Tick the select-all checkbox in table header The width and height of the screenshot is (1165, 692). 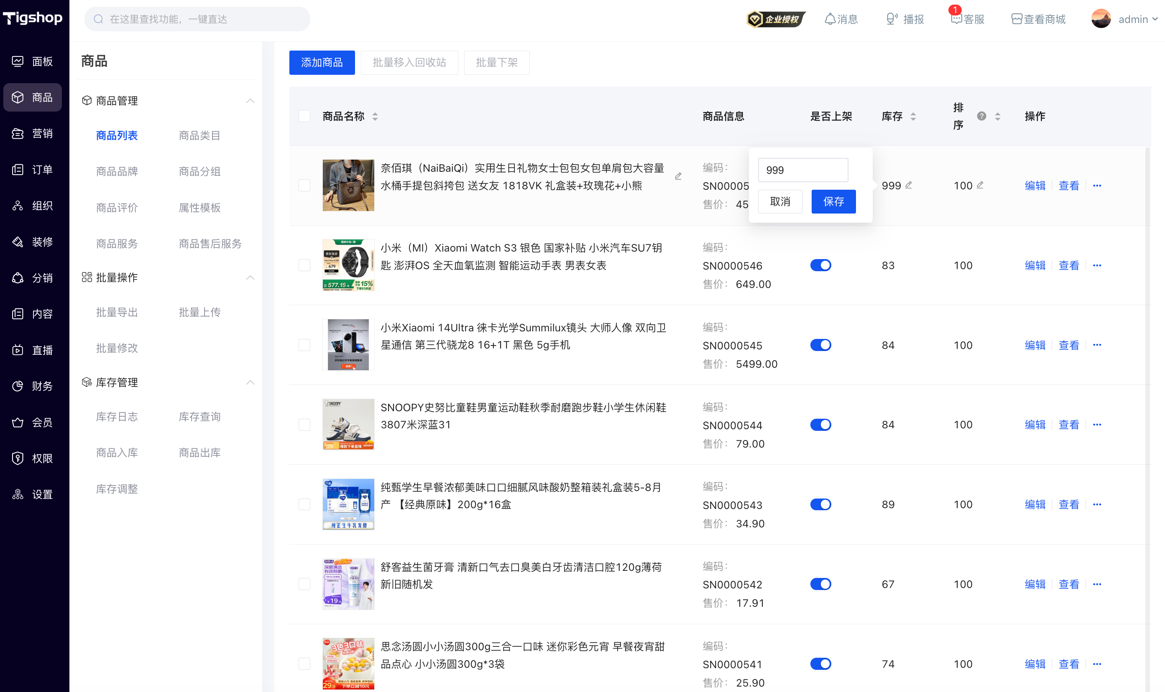point(304,116)
